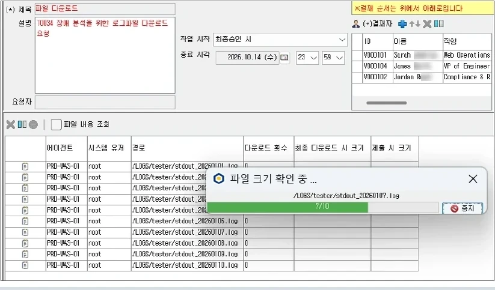Screen dimensions: 495x290
Task: Click the person icon beside 결재자
Action: [x=356, y=23]
